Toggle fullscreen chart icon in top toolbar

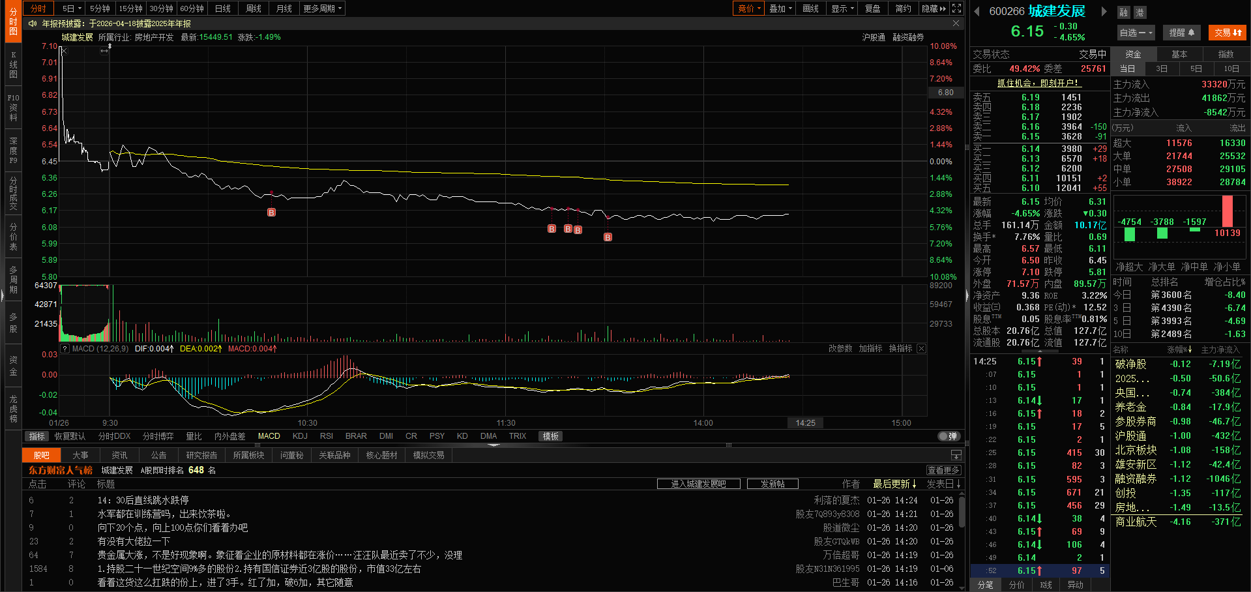(x=956, y=8)
